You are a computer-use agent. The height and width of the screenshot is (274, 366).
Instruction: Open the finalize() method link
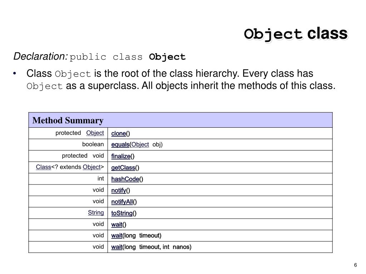click(x=120, y=156)
